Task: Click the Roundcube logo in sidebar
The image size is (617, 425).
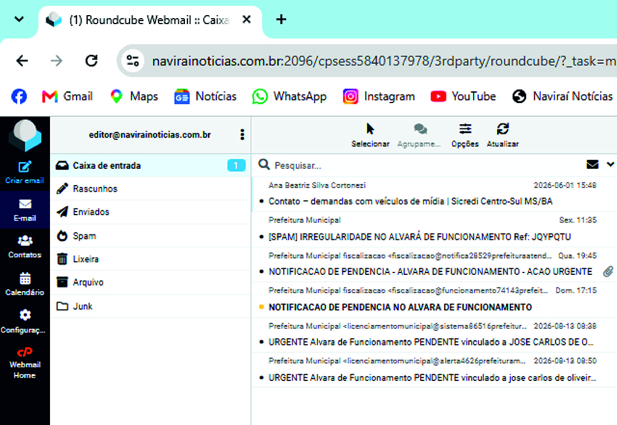Action: pyautogui.click(x=25, y=136)
